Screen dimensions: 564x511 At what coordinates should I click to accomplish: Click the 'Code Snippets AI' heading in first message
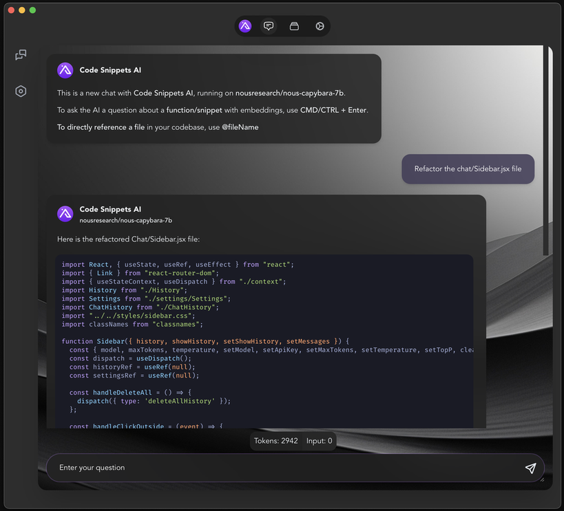tap(110, 70)
